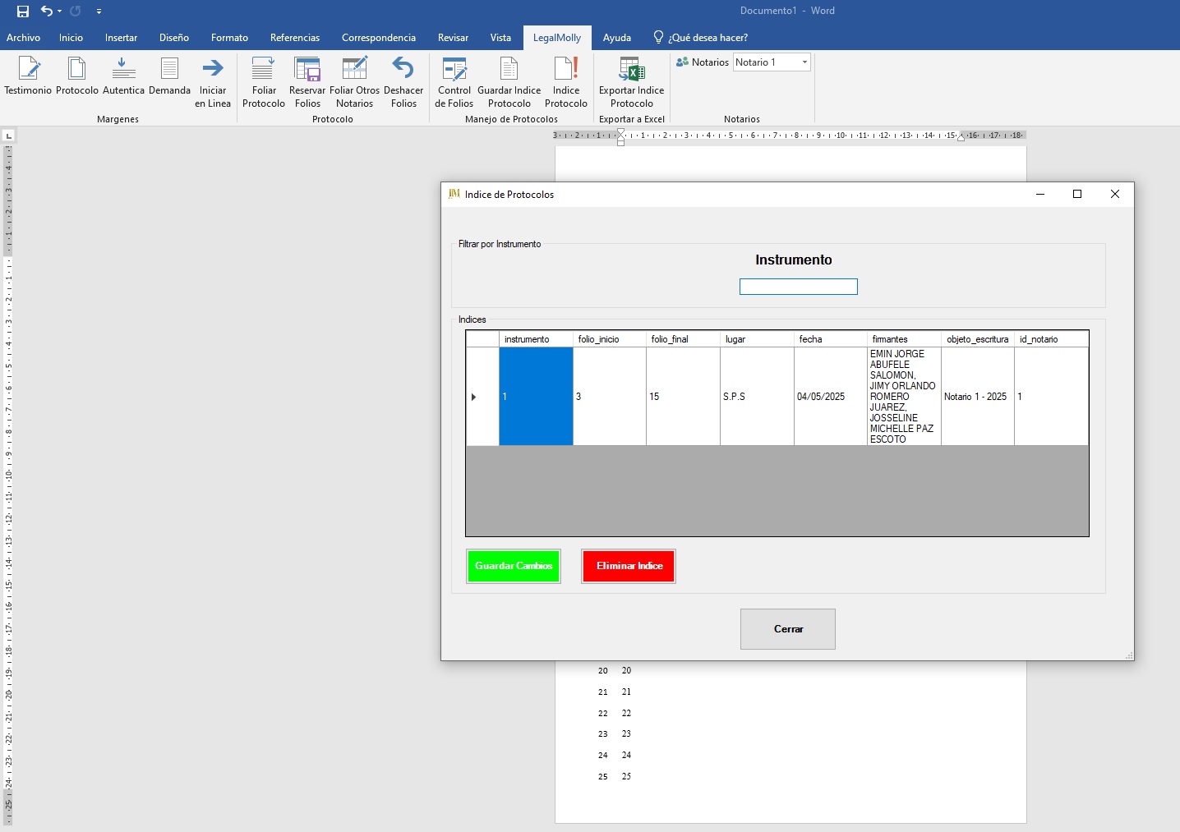The image size is (1180, 832).
Task: Open Reservar Folios tool
Action: pos(307,69)
